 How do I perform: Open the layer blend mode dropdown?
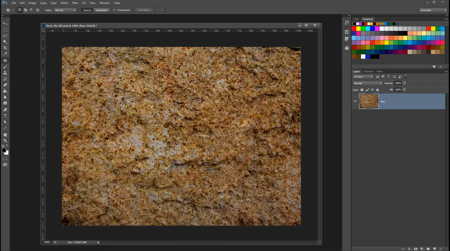point(368,83)
